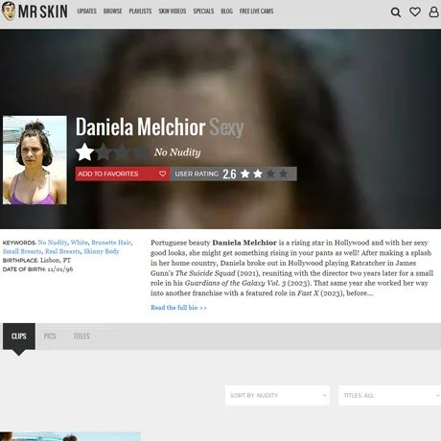This screenshot has height=441, width=441.
Task: Open the first clip thumbnail at bottom
Action: coord(70,436)
